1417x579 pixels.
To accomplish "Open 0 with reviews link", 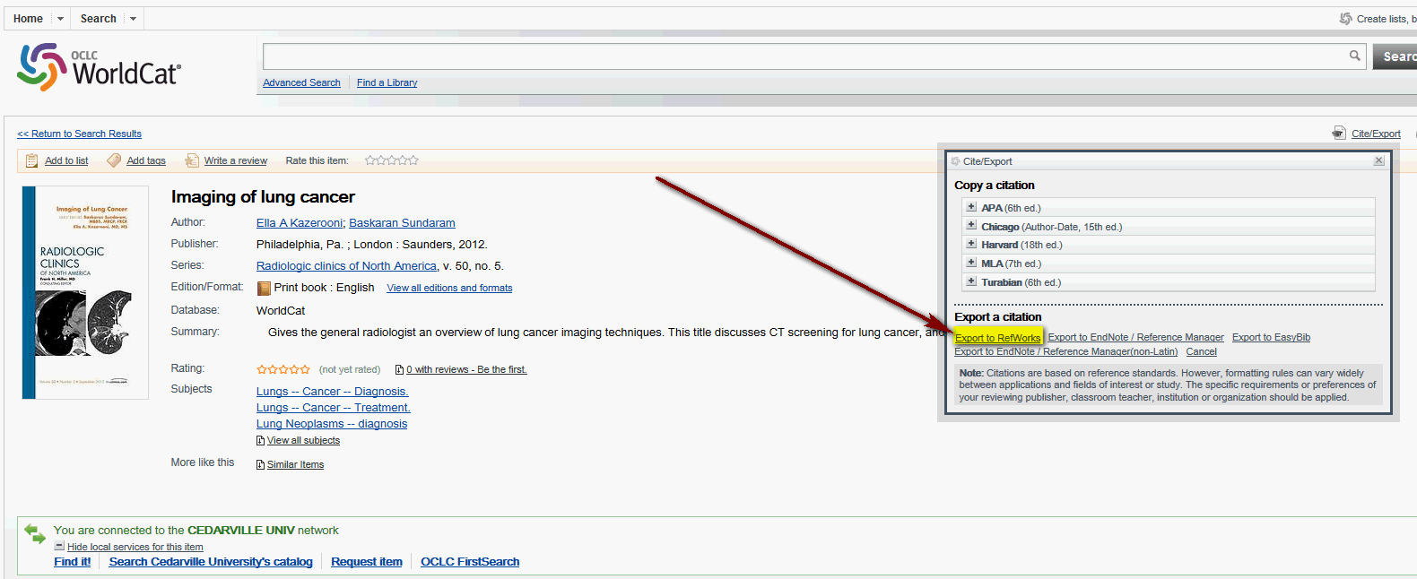I will click(x=466, y=369).
